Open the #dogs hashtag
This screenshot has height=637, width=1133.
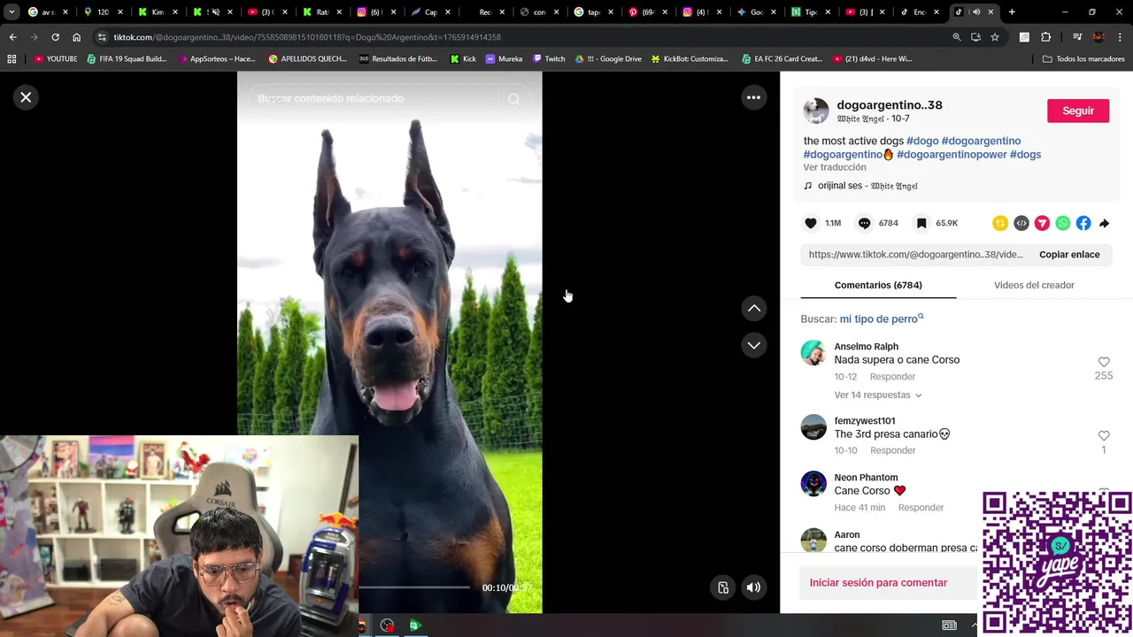[x=1025, y=154]
